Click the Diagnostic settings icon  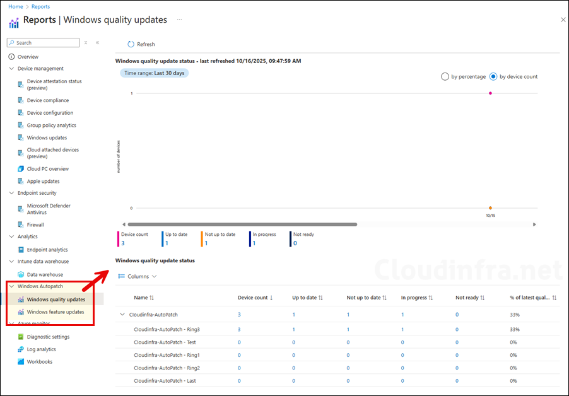tap(21, 337)
